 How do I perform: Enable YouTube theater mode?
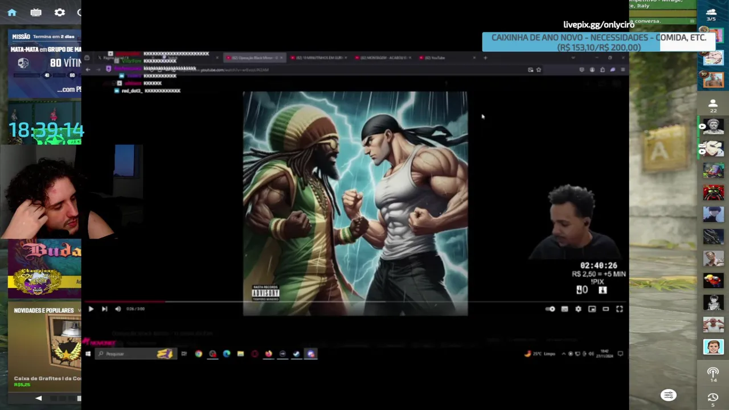tap(605, 309)
